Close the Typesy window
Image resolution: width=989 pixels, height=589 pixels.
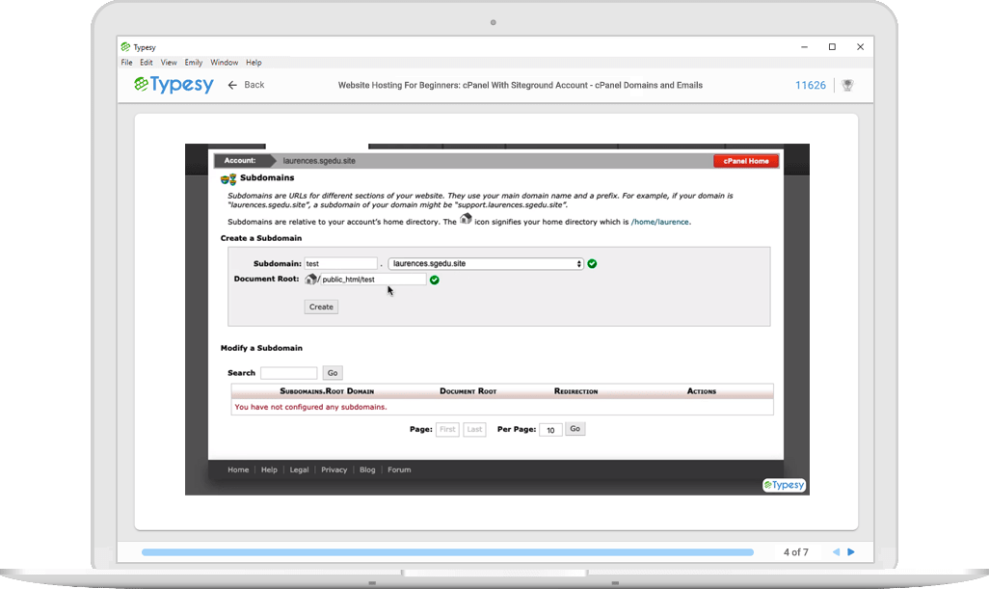pyautogui.click(x=861, y=46)
